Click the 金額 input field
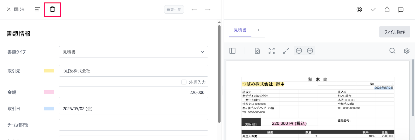Image resolution: width=415 pixels, height=140 pixels. [134, 92]
